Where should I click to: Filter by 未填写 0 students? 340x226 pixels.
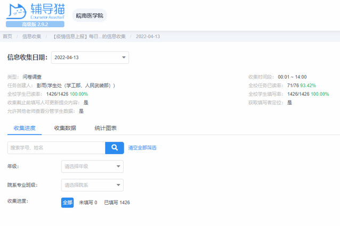(x=88, y=203)
